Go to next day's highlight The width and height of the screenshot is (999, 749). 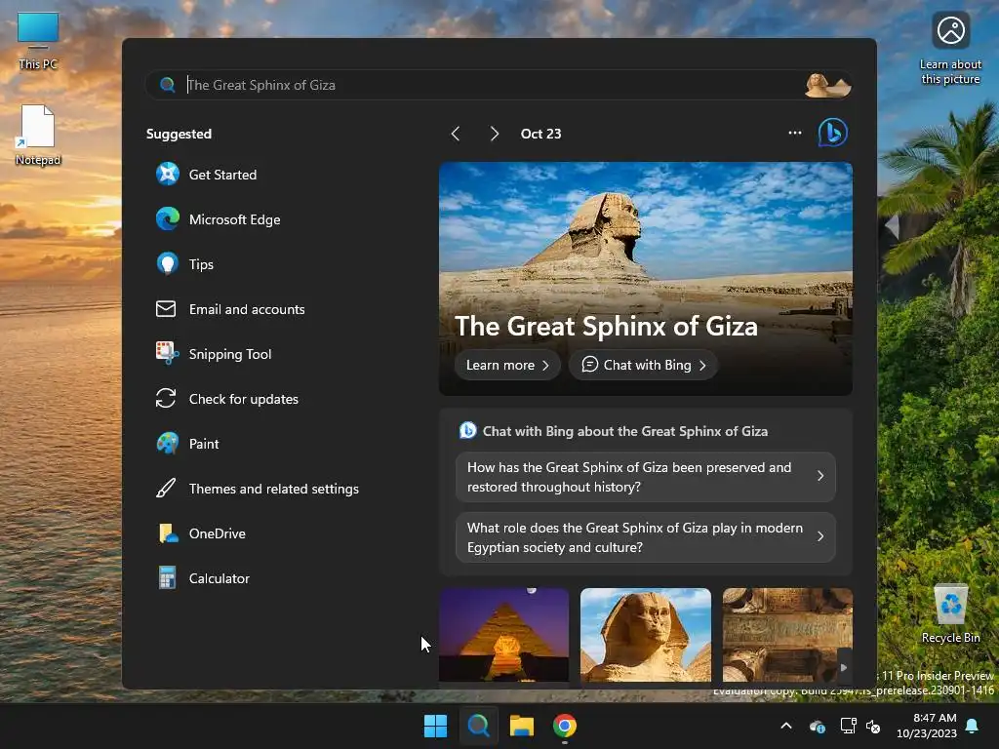pyautogui.click(x=494, y=134)
